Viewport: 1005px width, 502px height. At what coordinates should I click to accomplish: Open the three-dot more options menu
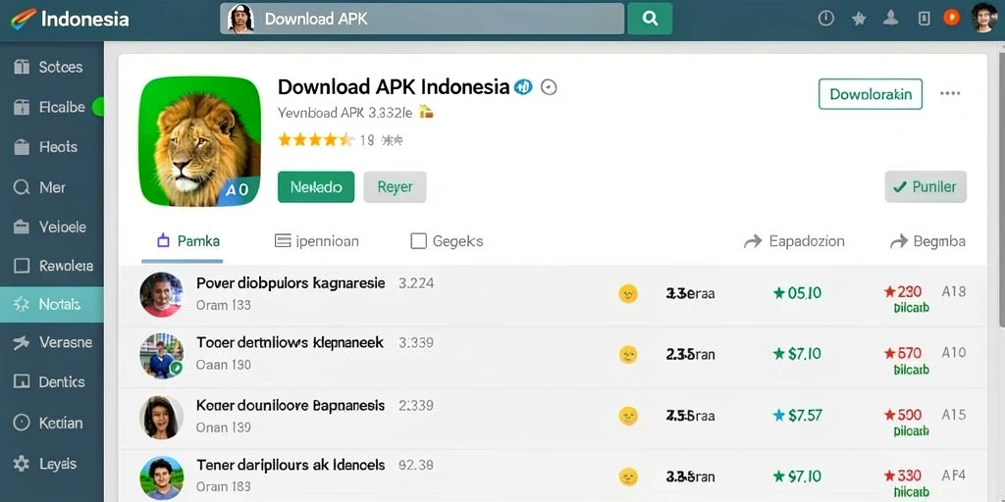(x=950, y=93)
